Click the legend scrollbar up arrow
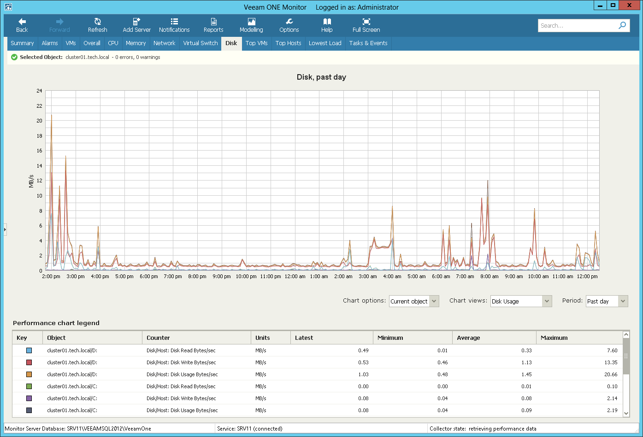Screen dimensions: 643x437 (x=626, y=335)
